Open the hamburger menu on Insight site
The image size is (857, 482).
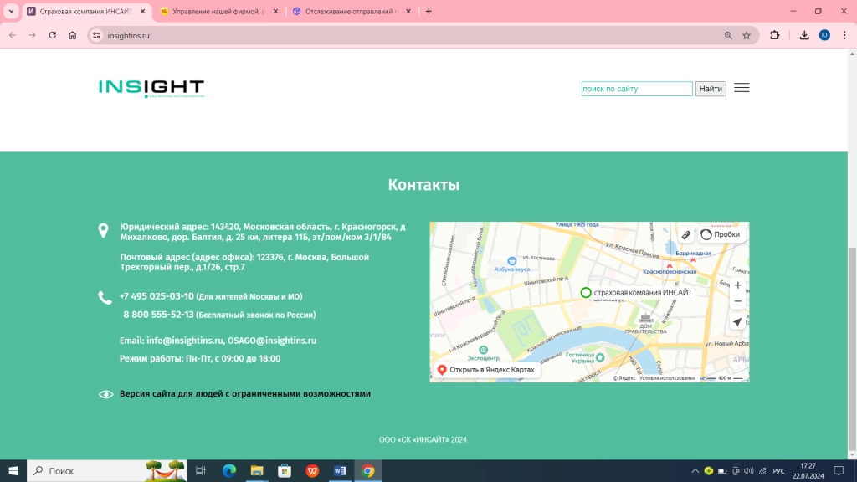pyautogui.click(x=742, y=88)
